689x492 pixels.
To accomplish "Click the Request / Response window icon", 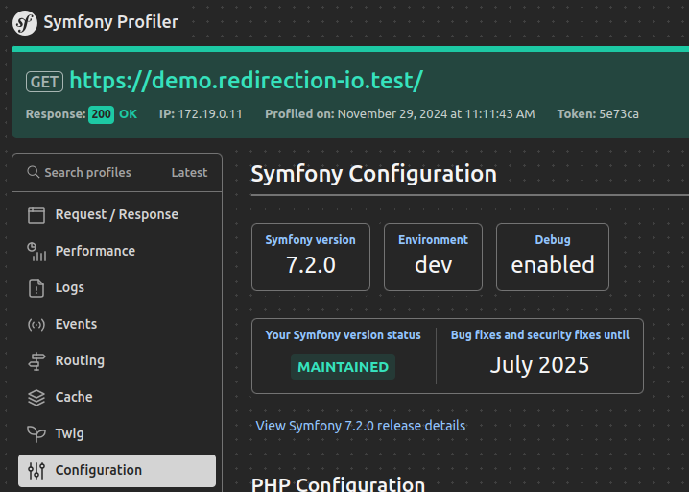I will click(x=36, y=214).
